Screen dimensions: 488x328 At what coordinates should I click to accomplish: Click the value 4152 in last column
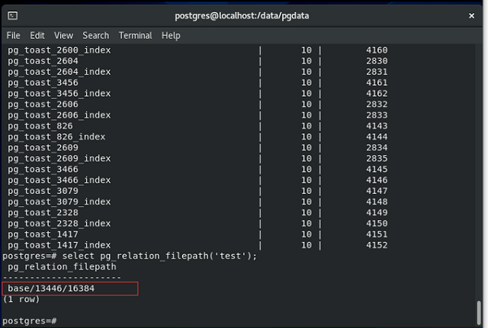(x=377, y=245)
